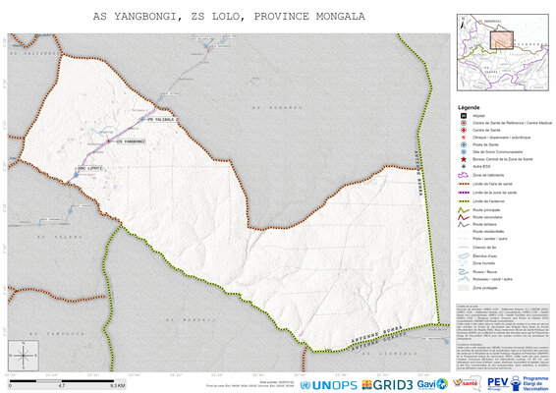The height and width of the screenshot is (393, 556).
Task: Click the PS YALIBALA 2 label
Action: click(163, 120)
